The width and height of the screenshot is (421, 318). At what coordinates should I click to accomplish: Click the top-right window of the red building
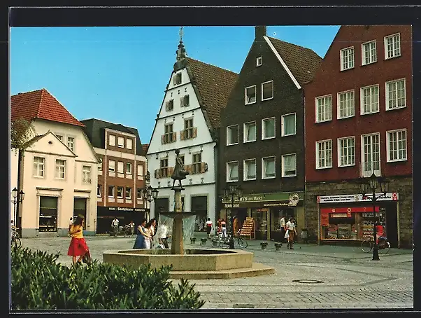(392, 46)
